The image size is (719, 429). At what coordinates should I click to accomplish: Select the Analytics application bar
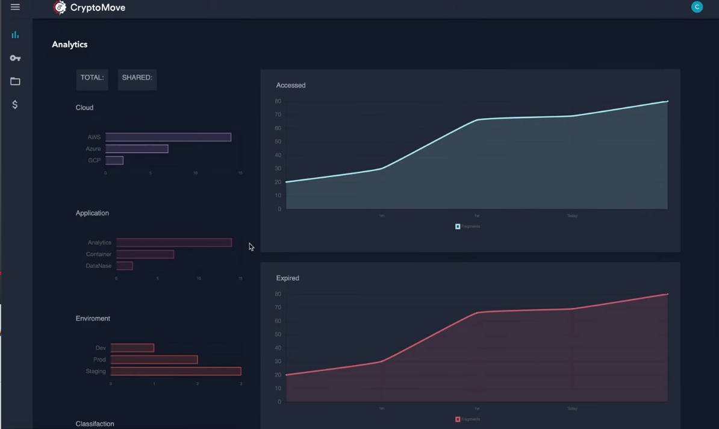tap(174, 242)
